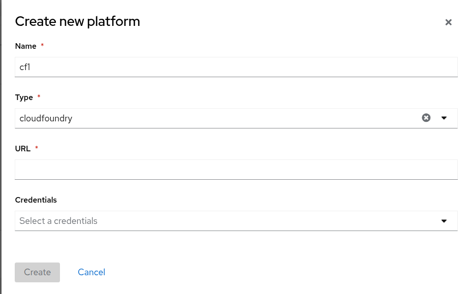Click the Name field label
This screenshot has width=469, height=294.
[x=26, y=46]
